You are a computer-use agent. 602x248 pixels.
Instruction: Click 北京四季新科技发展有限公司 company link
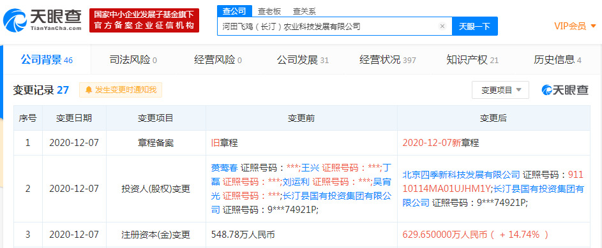(x=462, y=175)
